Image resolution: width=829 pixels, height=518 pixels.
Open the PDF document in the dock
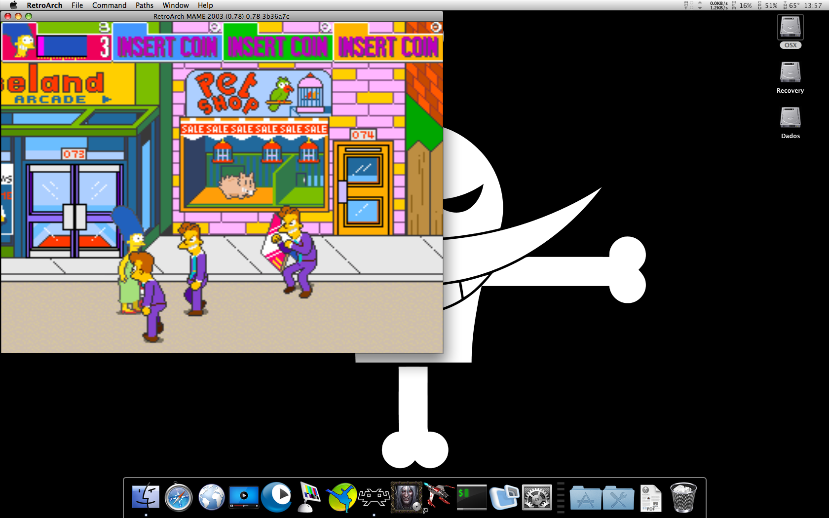pyautogui.click(x=650, y=498)
